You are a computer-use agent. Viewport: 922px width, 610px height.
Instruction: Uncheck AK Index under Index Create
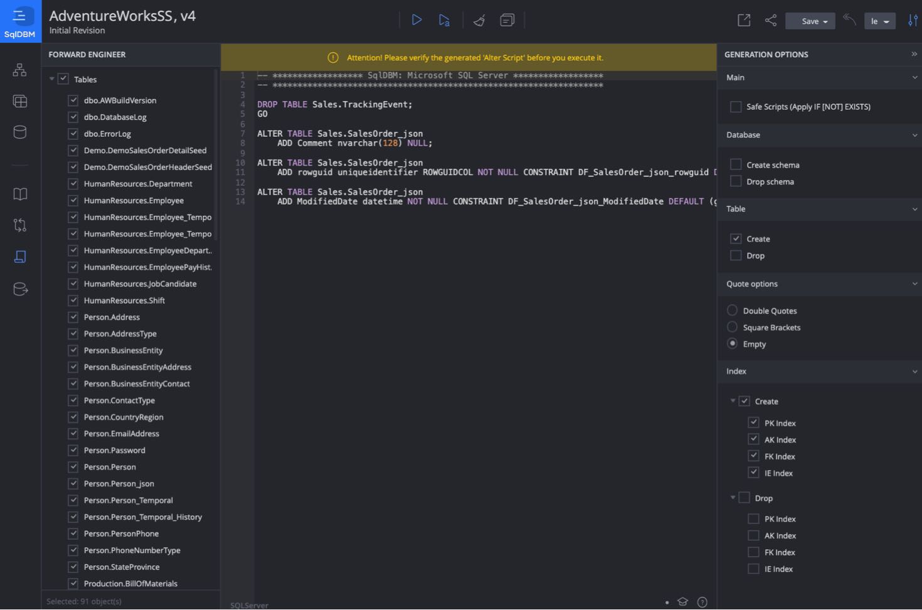[x=753, y=439]
